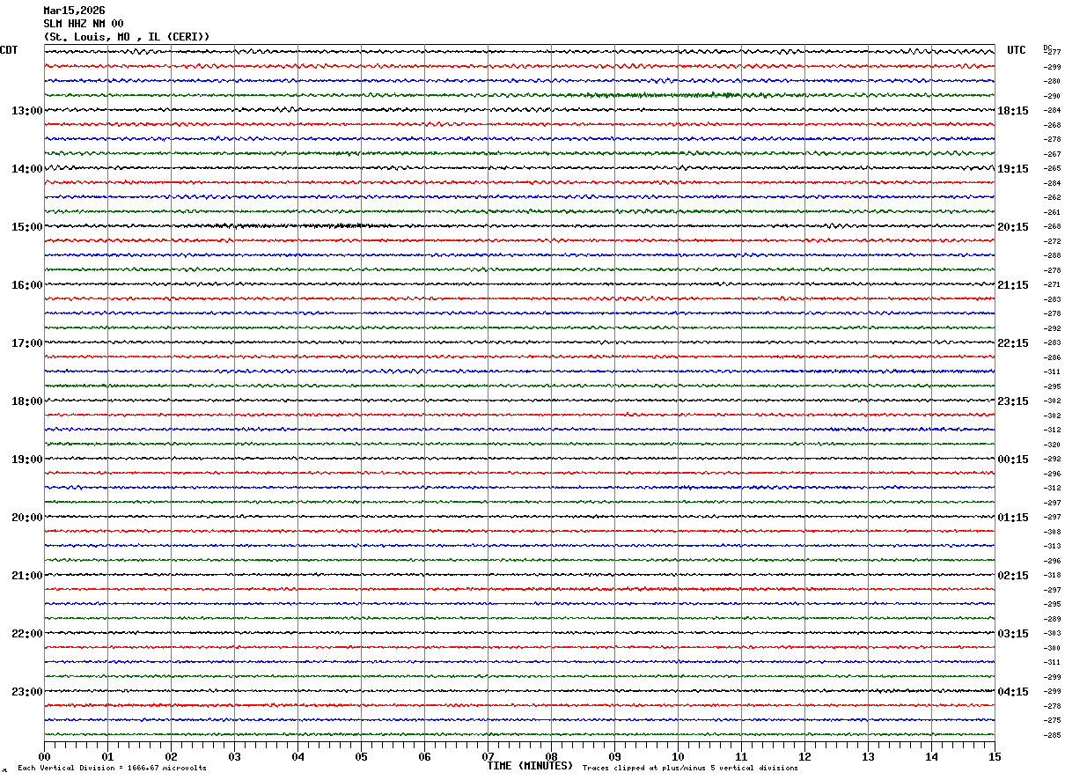
Task: Select the 15:00 CDT row label
Action: click(26, 227)
